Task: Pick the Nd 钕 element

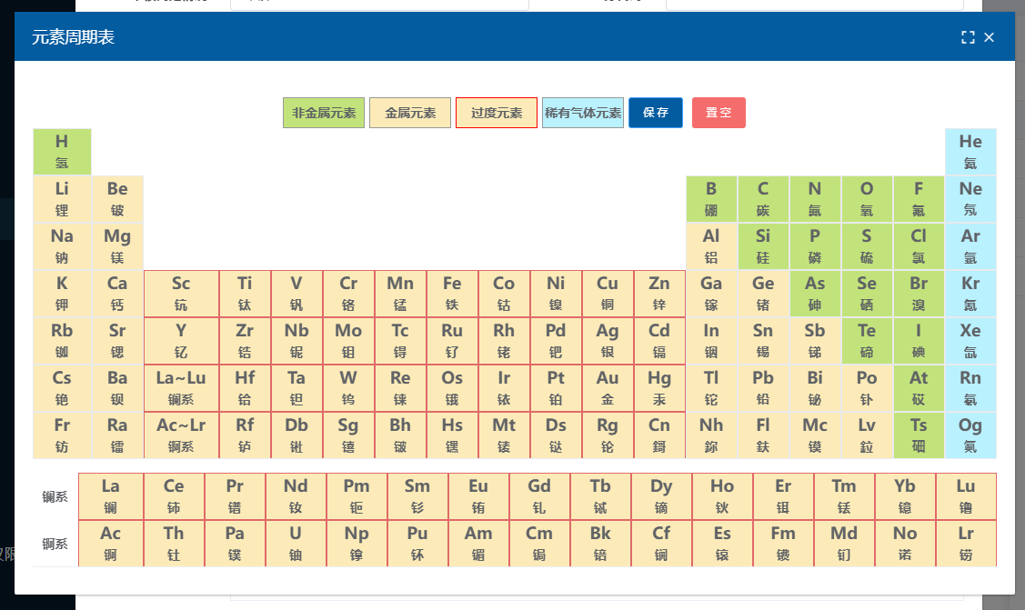Action: pyautogui.click(x=296, y=496)
